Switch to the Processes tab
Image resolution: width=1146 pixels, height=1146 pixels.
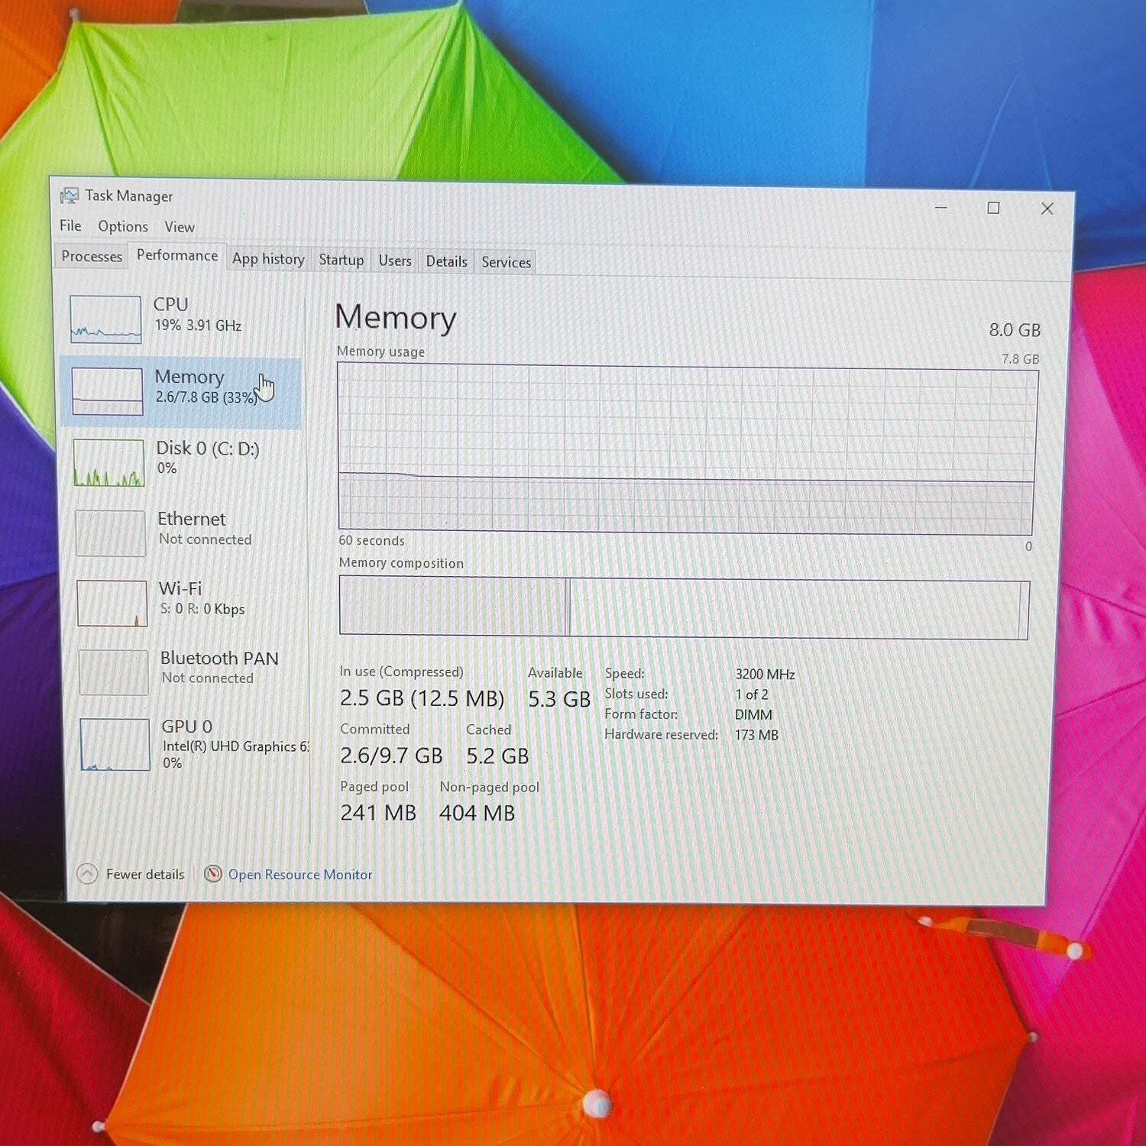coord(92,256)
